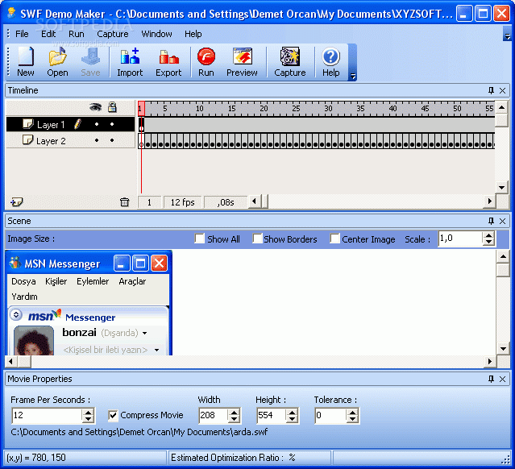
Task: Click the Layer 2 page icon
Action: point(27,139)
